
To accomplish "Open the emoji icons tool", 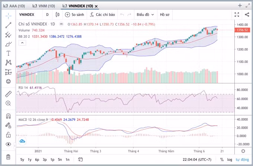I will click(x=9, y=81).
